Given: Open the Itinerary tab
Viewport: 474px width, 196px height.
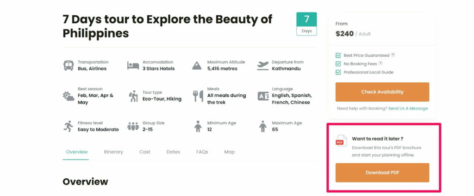Looking at the screenshot, I should (x=113, y=152).
